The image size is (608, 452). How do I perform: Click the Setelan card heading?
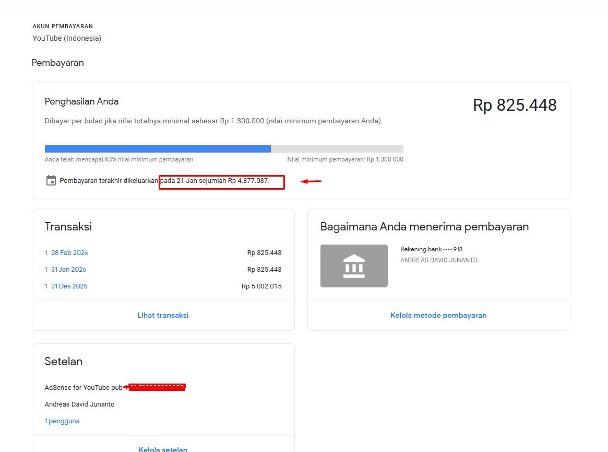coord(64,362)
